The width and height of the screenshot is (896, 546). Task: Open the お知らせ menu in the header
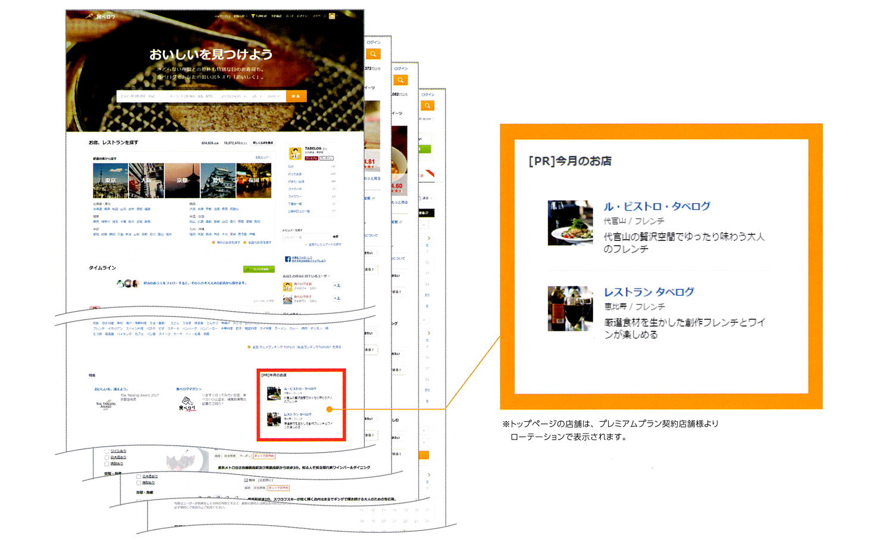[x=239, y=16]
